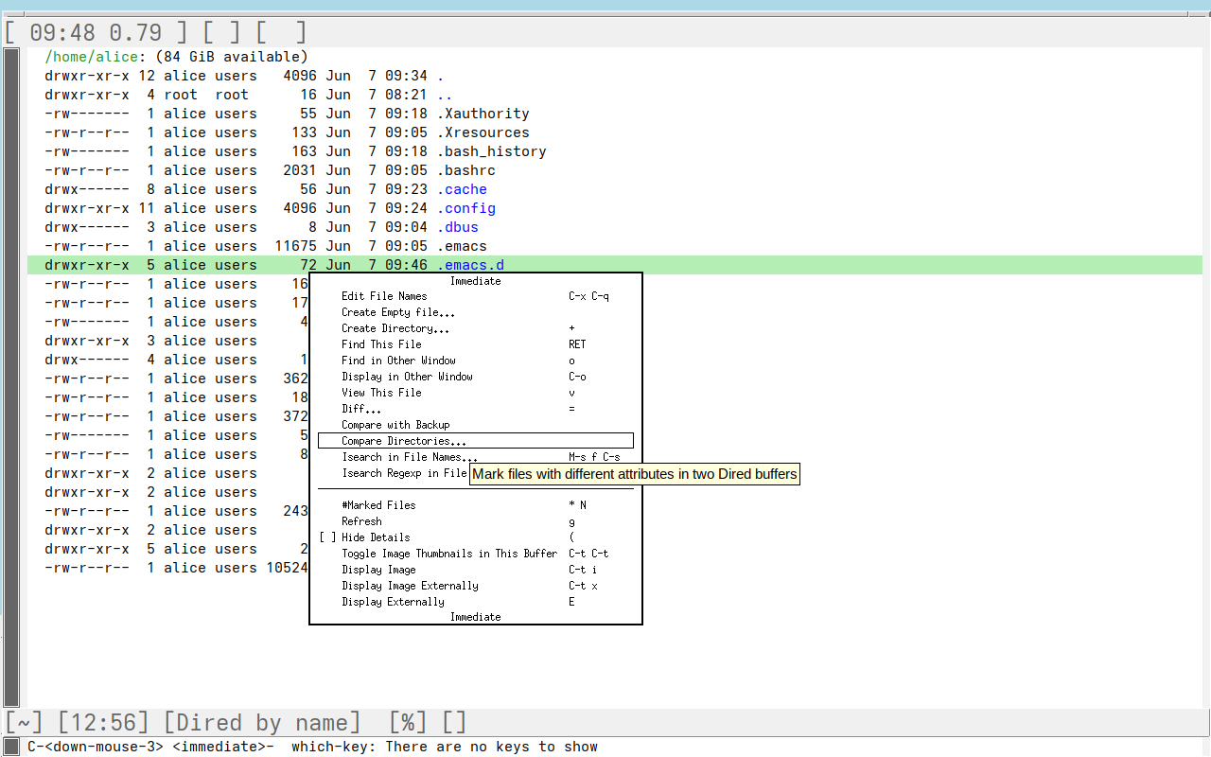Choose Refresh from the context menu
1211x757 pixels.
click(476, 521)
